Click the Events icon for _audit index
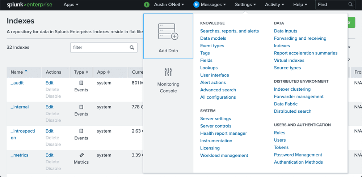 81,83
